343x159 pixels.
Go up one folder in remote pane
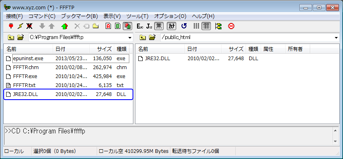click(143, 37)
